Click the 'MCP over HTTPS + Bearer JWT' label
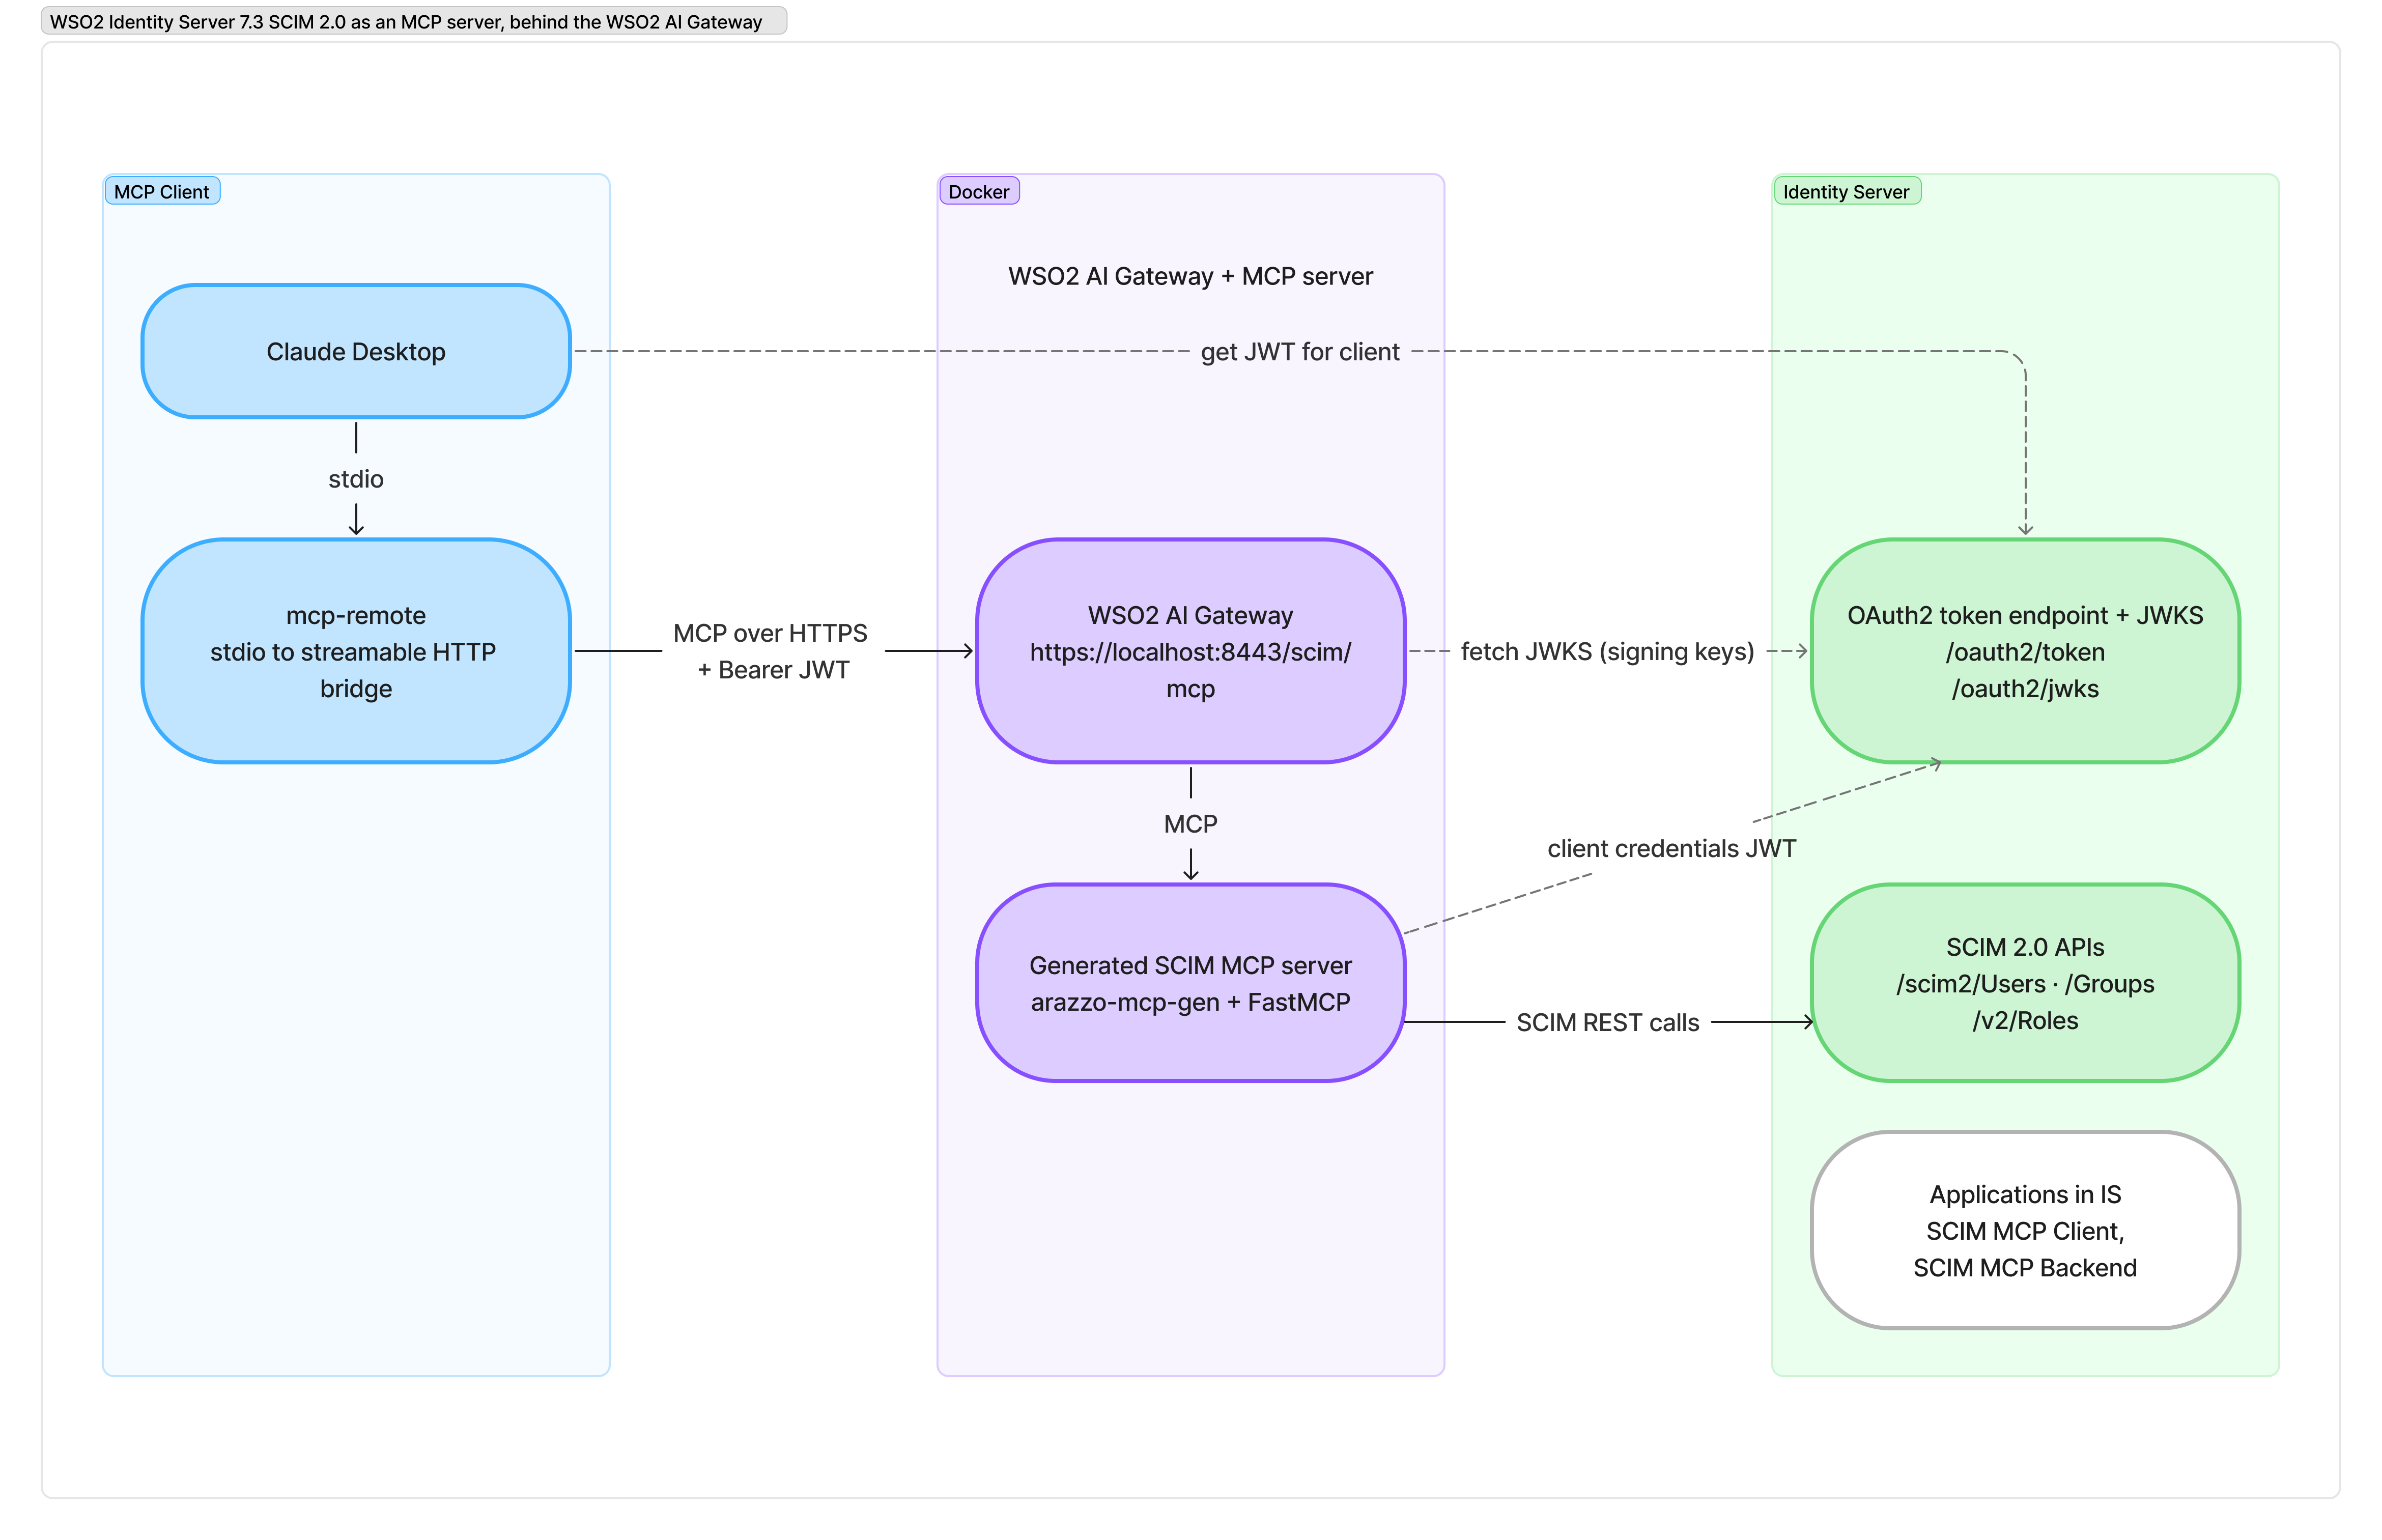The height and width of the screenshot is (1540, 2382). (x=771, y=651)
